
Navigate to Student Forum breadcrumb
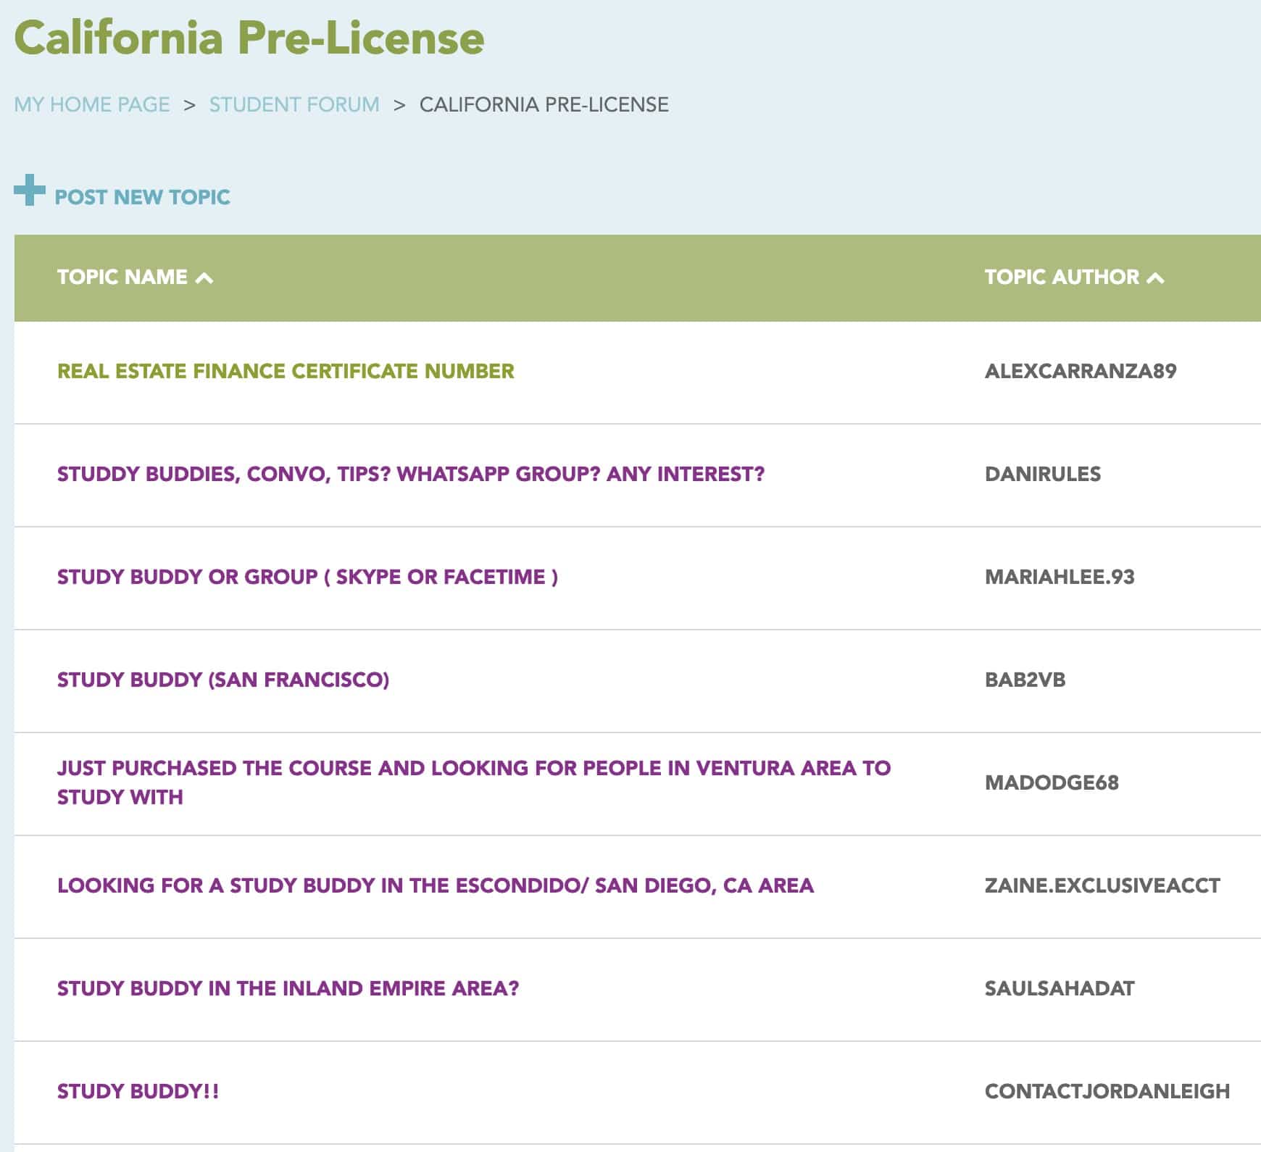tap(294, 104)
